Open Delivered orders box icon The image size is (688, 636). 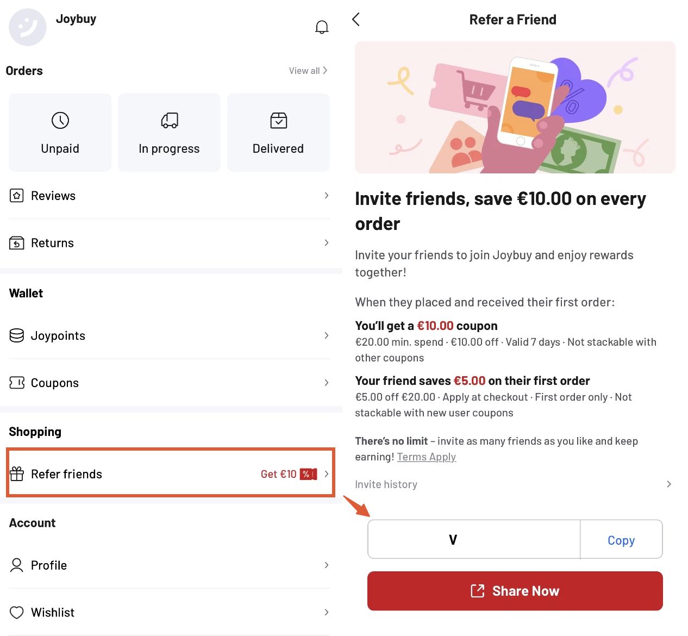point(279,120)
